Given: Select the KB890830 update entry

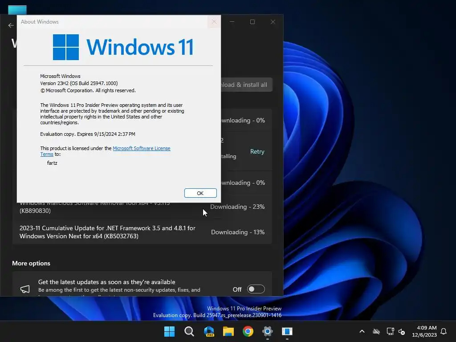Looking at the screenshot, I should 142,207.
